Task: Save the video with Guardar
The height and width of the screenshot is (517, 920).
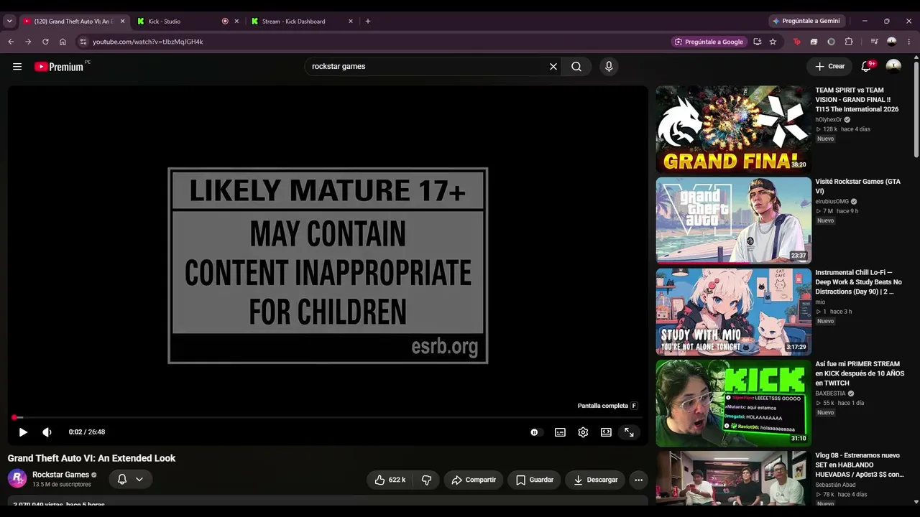Action: click(534, 480)
